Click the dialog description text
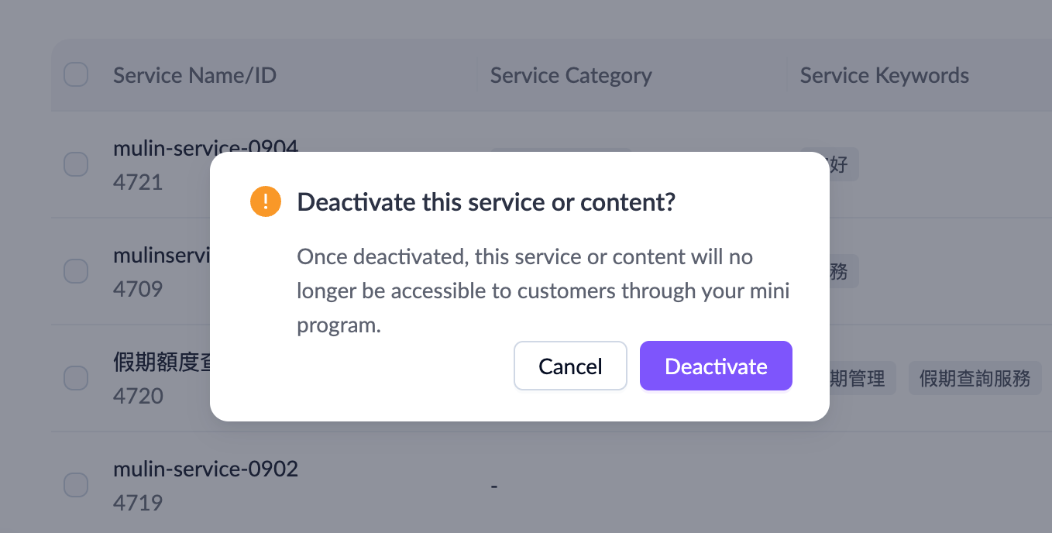Image resolution: width=1052 pixels, height=533 pixels. coord(542,291)
